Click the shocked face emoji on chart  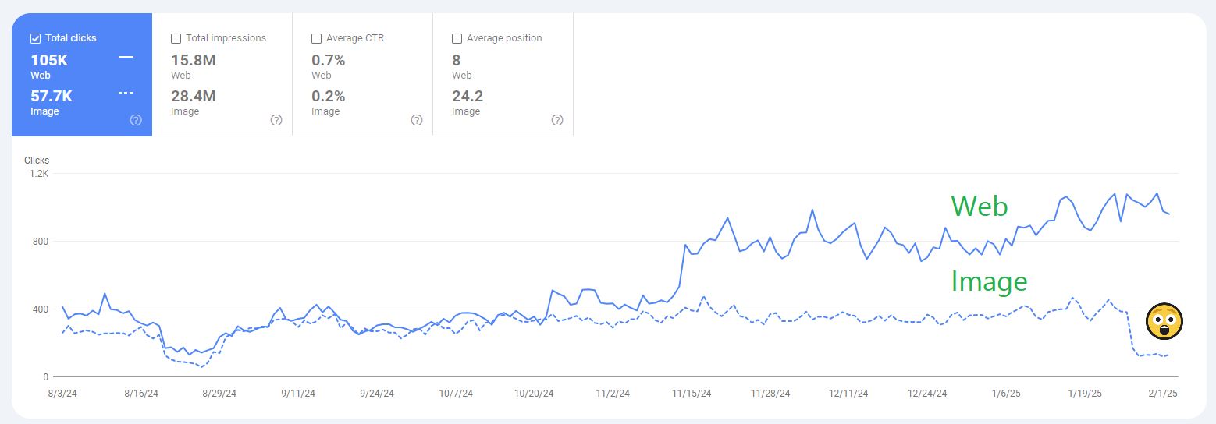pyautogui.click(x=1164, y=322)
